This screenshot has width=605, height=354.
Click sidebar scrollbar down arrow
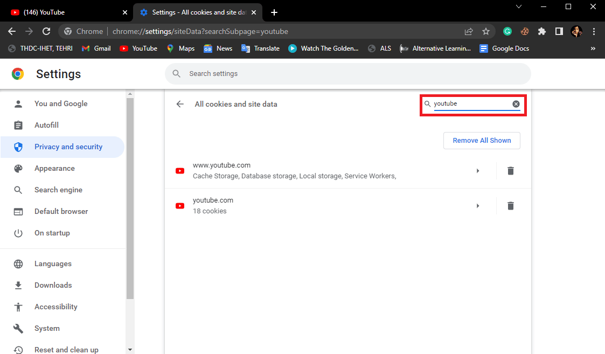[x=130, y=350]
